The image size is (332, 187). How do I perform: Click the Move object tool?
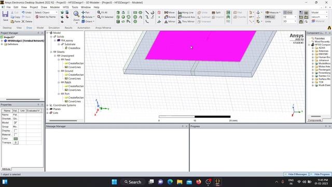[170, 12]
